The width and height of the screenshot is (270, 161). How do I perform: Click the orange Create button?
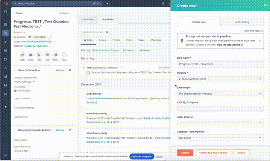coord(185,153)
